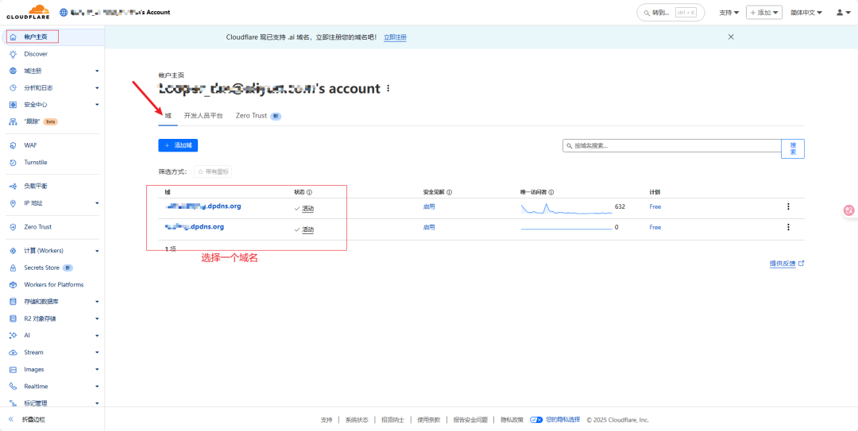Expand the IP 地址 sidebar section
The image size is (858, 431).
tap(97, 203)
